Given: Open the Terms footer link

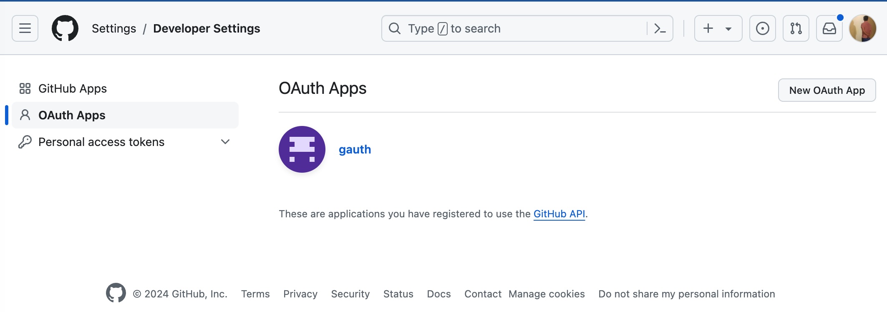Looking at the screenshot, I should click(255, 294).
